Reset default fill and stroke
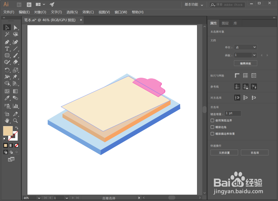This screenshot has height=201, width=278. pyautogui.click(x=5, y=139)
